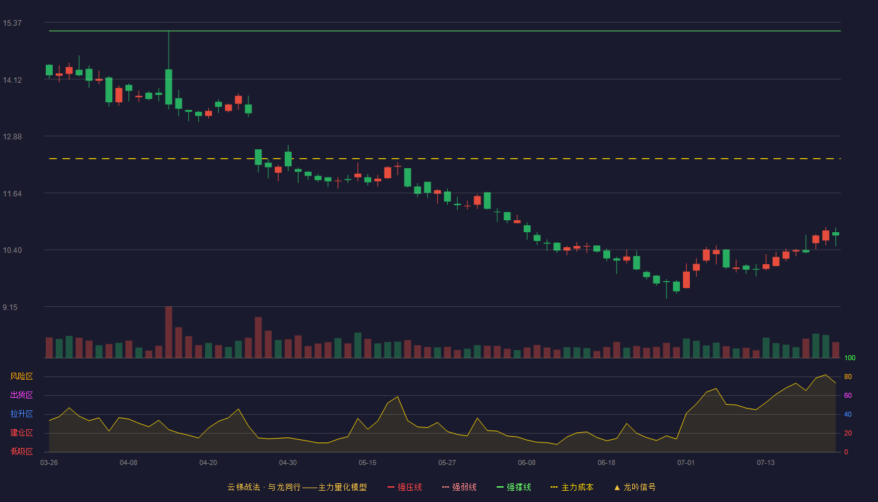This screenshot has width=878, height=502.
Task: Click the tallest red volume bar
Action: tap(169, 332)
